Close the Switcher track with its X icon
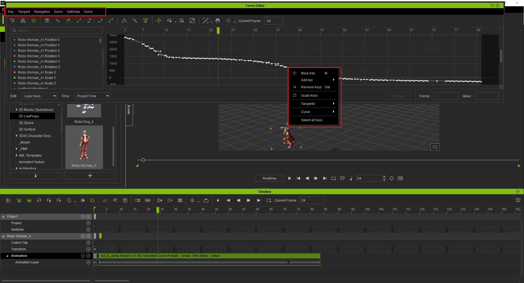Viewport: 524px width, 283px height. pyautogui.click(x=88, y=230)
